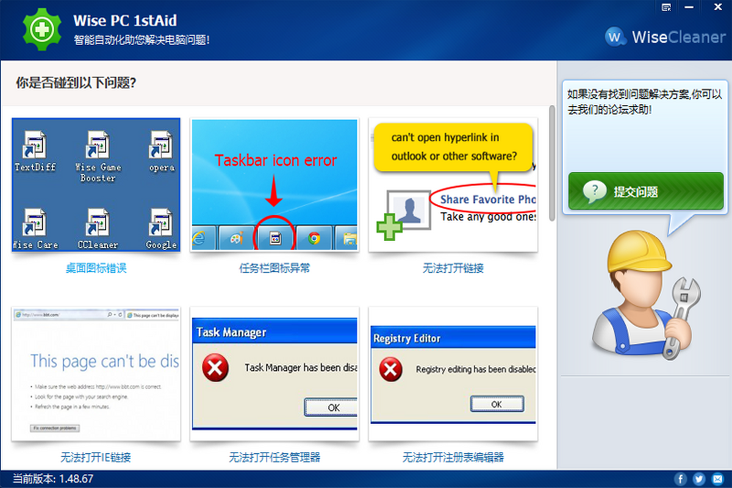Select the Task Manager disabled thumbnail
Viewport: 732px width, 488px height.
click(274, 373)
